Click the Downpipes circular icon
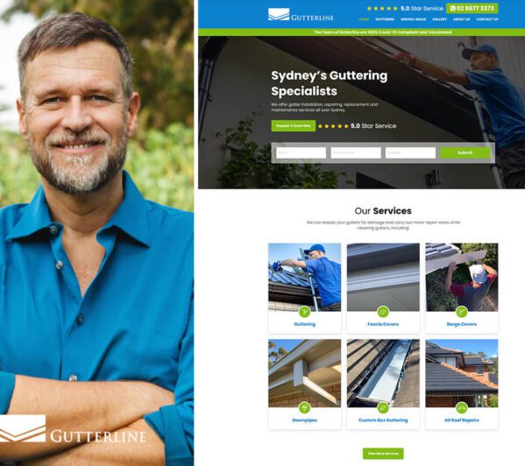525x466 pixels. point(304,408)
